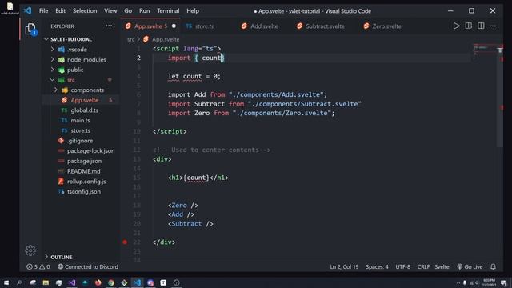512x288 pixels.
Task: Open README.md in the explorer
Action: 83,171
